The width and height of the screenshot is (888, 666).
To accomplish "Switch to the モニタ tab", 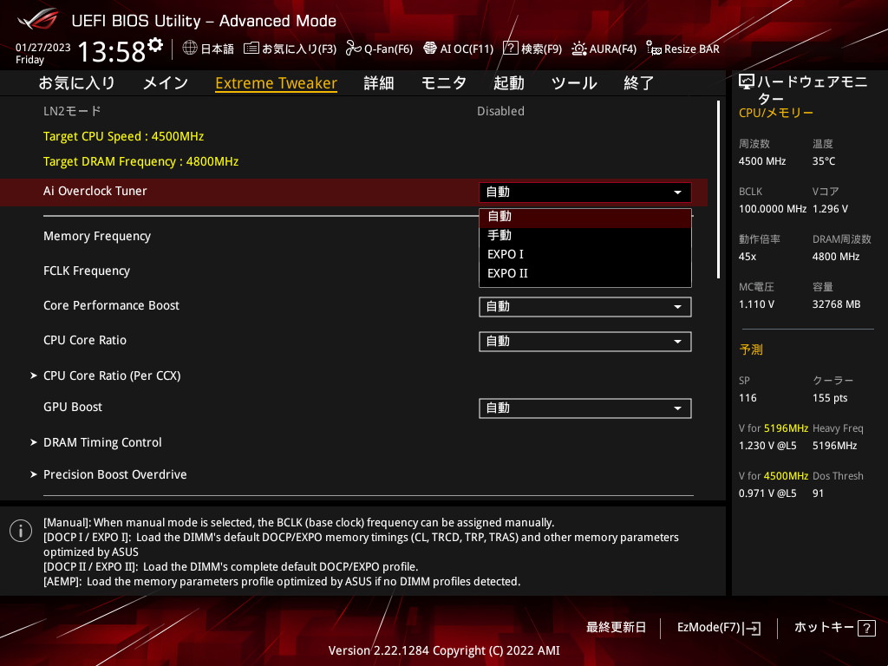I will [x=444, y=83].
